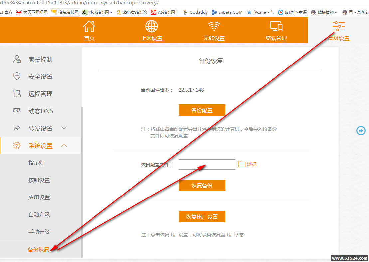369x262 pixels.
Task: Open the 首页 home icon
Action: click(x=89, y=26)
